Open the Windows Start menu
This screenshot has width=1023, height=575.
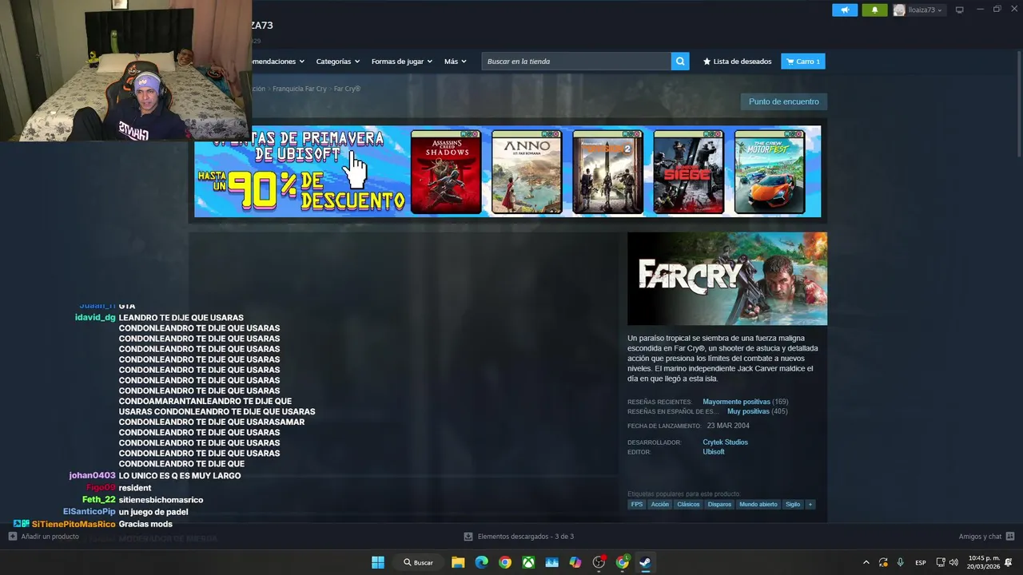(378, 562)
